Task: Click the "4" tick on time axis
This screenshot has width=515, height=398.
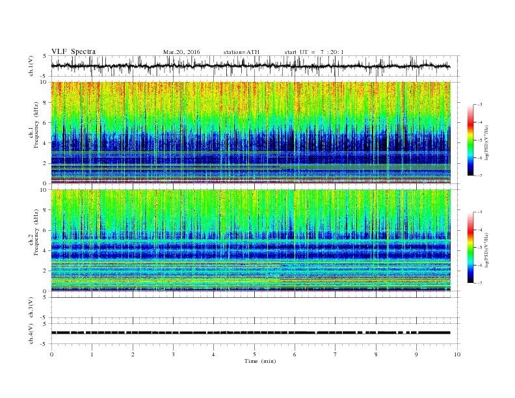Action: click(213, 354)
